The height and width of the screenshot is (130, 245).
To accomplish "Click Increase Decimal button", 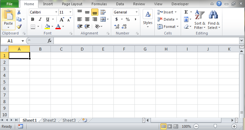I will [117, 27].
